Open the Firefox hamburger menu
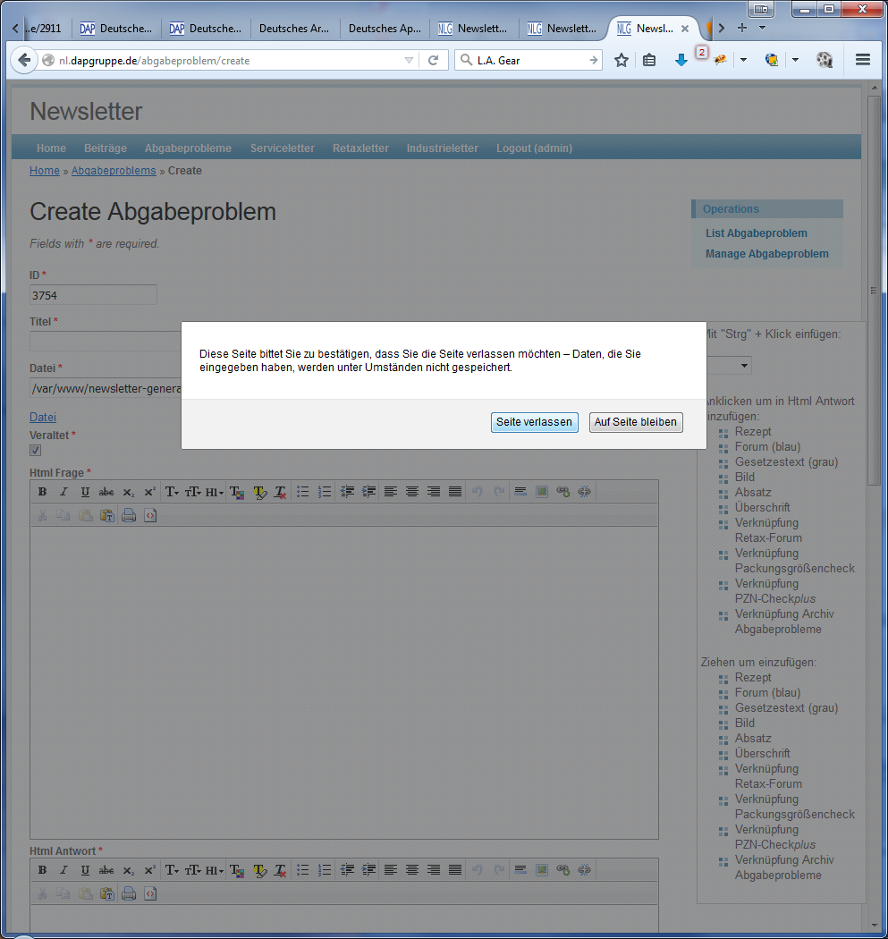Image resolution: width=888 pixels, height=939 pixels. click(x=863, y=60)
